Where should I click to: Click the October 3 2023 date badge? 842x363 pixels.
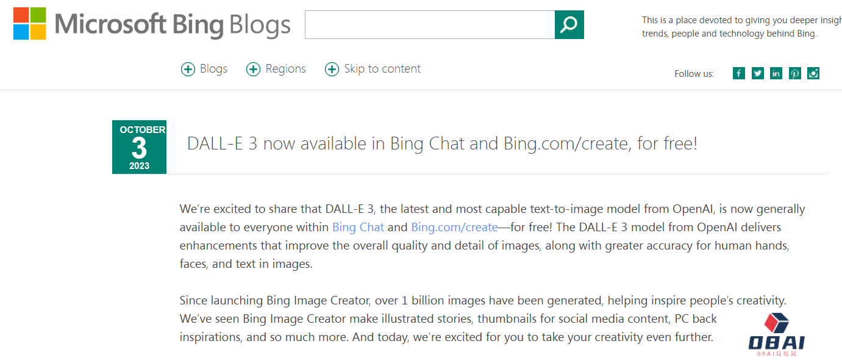(x=139, y=147)
